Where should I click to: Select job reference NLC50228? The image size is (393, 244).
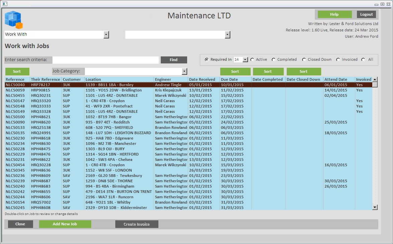[15, 149]
